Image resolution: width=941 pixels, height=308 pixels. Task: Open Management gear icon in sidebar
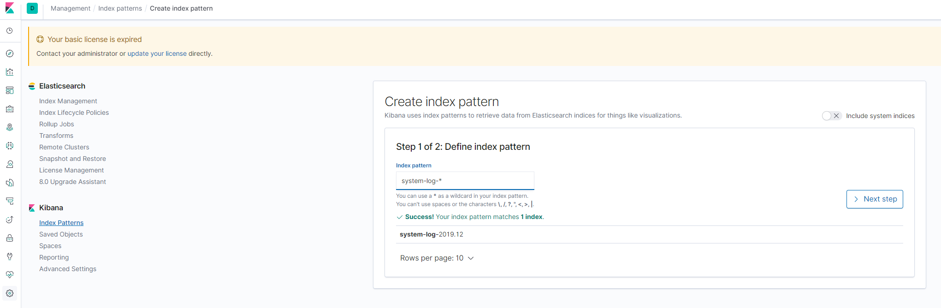(10, 293)
